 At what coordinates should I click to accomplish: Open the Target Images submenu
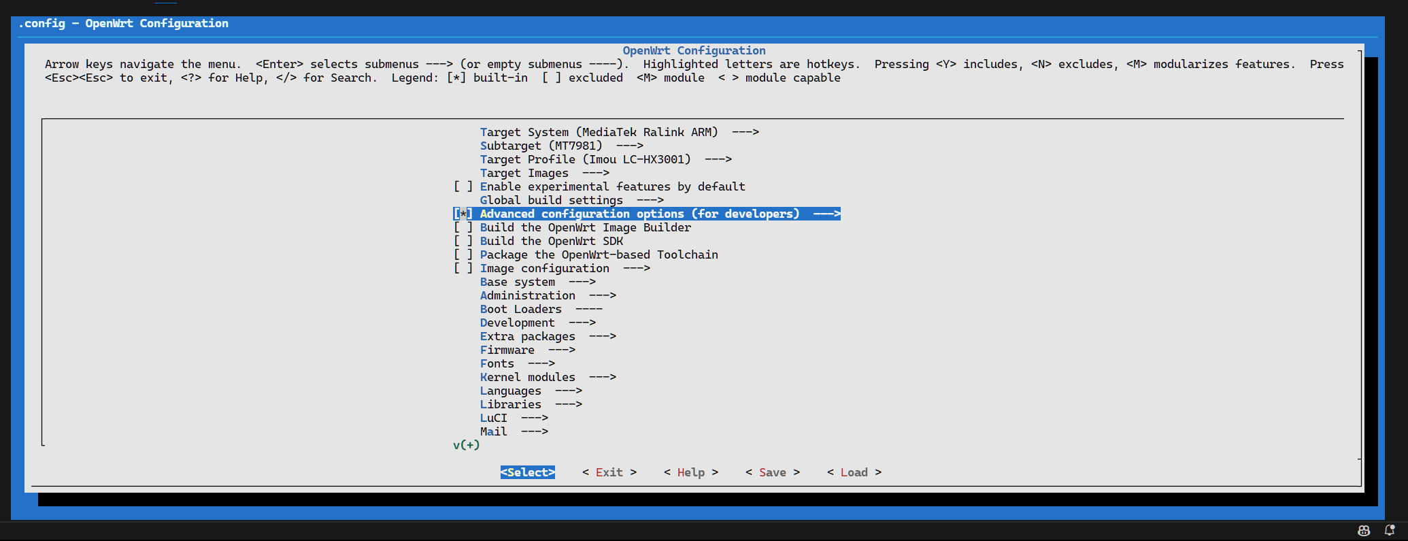tap(544, 173)
